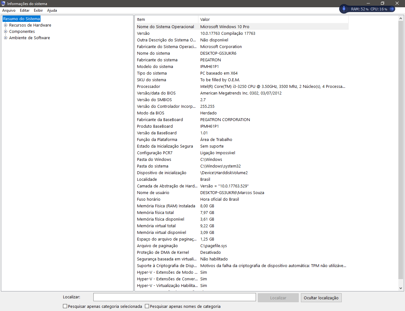Viewport: 405px width, 311px height.
Task: Click the vertical scrollbar thumb of details list
Action: 401,150
